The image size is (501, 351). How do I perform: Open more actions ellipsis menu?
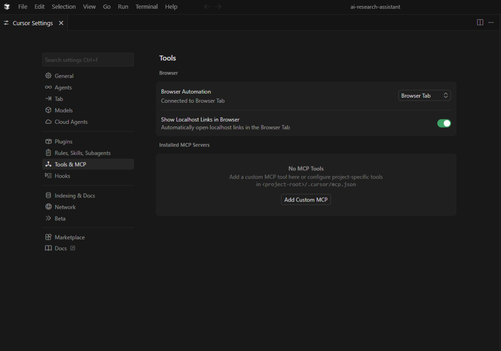tap(491, 22)
